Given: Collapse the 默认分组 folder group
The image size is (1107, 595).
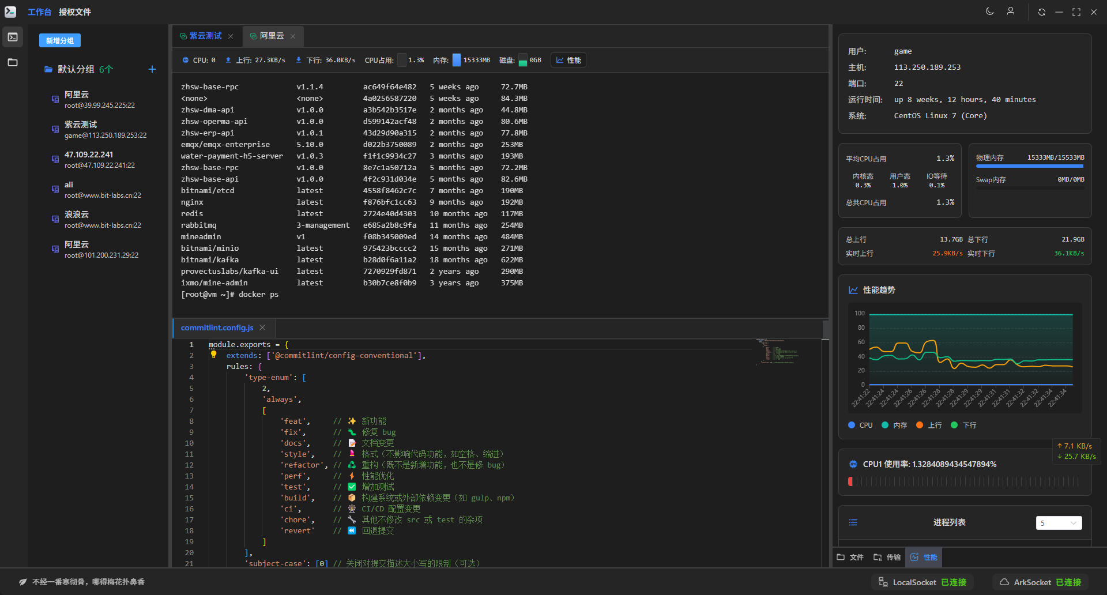Looking at the screenshot, I should point(75,69).
